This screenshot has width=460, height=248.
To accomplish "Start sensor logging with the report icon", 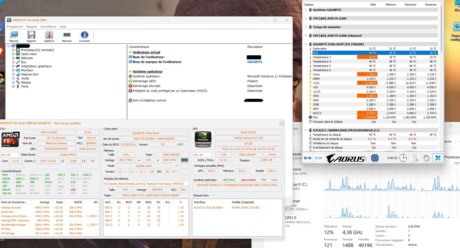I will [x=415, y=158].
